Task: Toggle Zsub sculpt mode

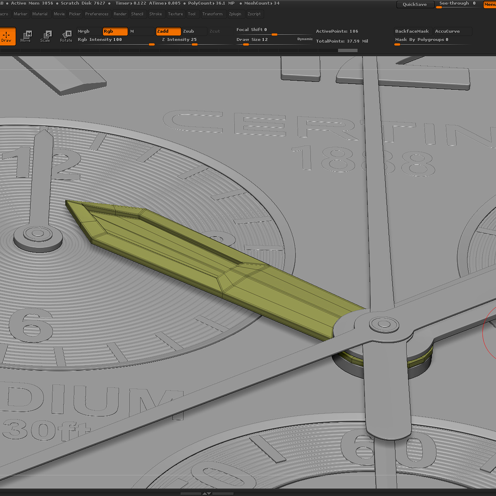Action: coord(195,31)
